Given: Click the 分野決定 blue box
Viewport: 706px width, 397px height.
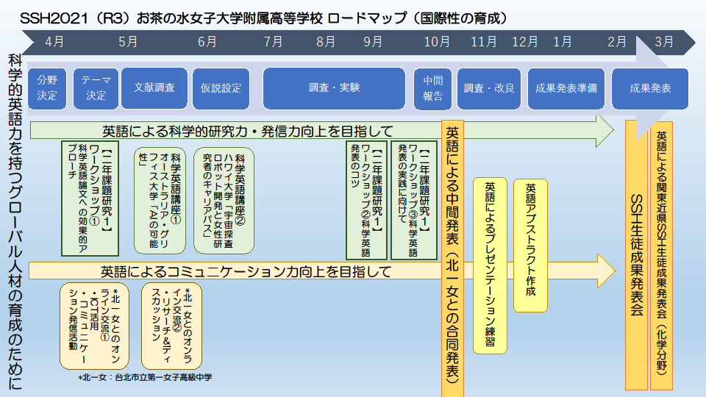Looking at the screenshot, I should pos(47,89).
